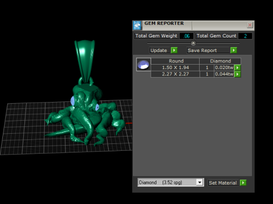273x204 pixels.
Task: Click green arrow on 0.020tw row
Action: pyautogui.click(x=237, y=67)
